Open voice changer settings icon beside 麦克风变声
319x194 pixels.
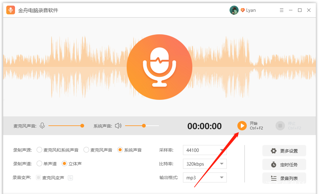click(70, 178)
